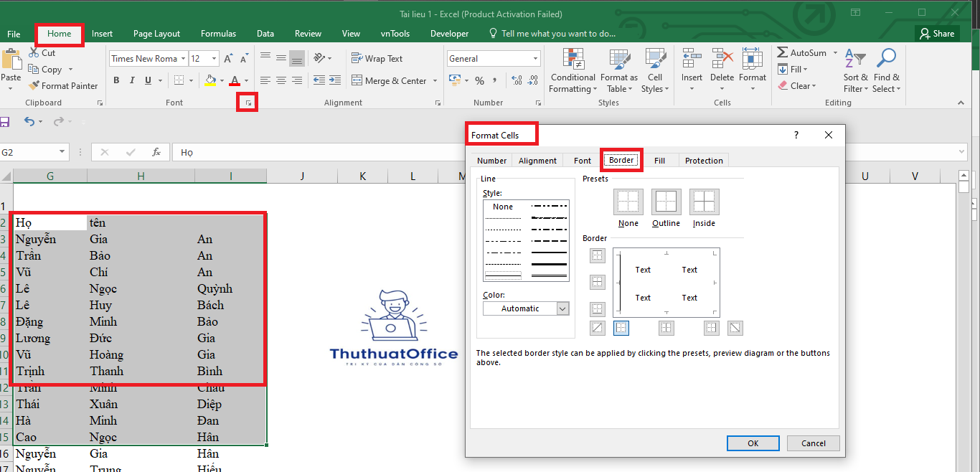Click the Paste clipboard icon
The height and width of the screenshot is (472, 980).
point(11,60)
